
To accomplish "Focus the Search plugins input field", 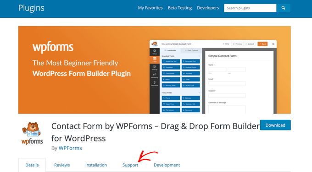I will [250, 8].
